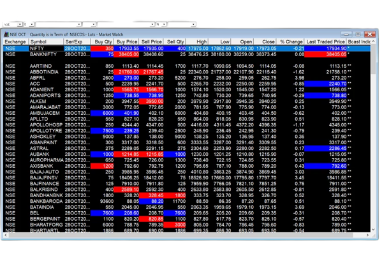Select the APLLTD symbol row
Image resolution: width=389 pixels, height=261 pixels.
(x=187, y=119)
